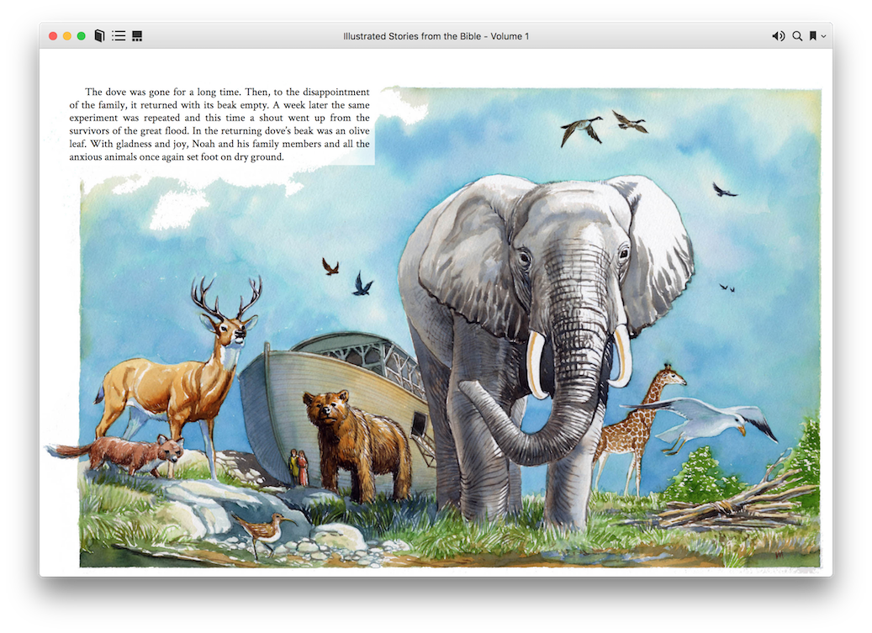Viewport: 872px width, 633px height.
Task: Enter full screen with green button
Action: click(82, 36)
